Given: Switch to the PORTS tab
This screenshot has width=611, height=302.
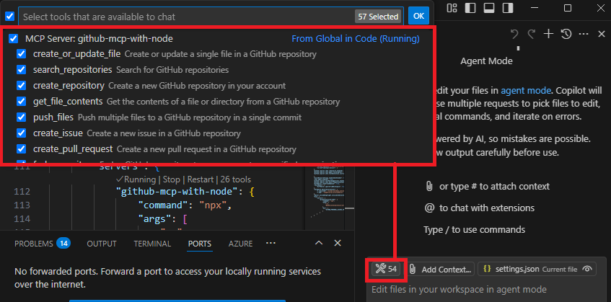Looking at the screenshot, I should [200, 244].
